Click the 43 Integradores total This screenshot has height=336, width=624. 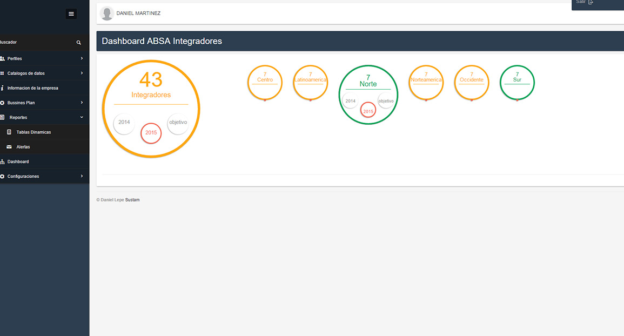[151, 85]
